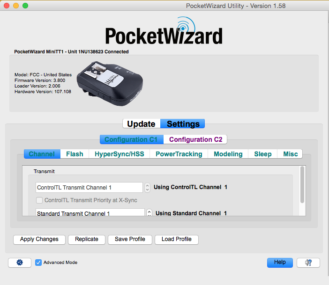Click the Save Profile button
Viewport: 329px width, 285px height.
pos(130,240)
